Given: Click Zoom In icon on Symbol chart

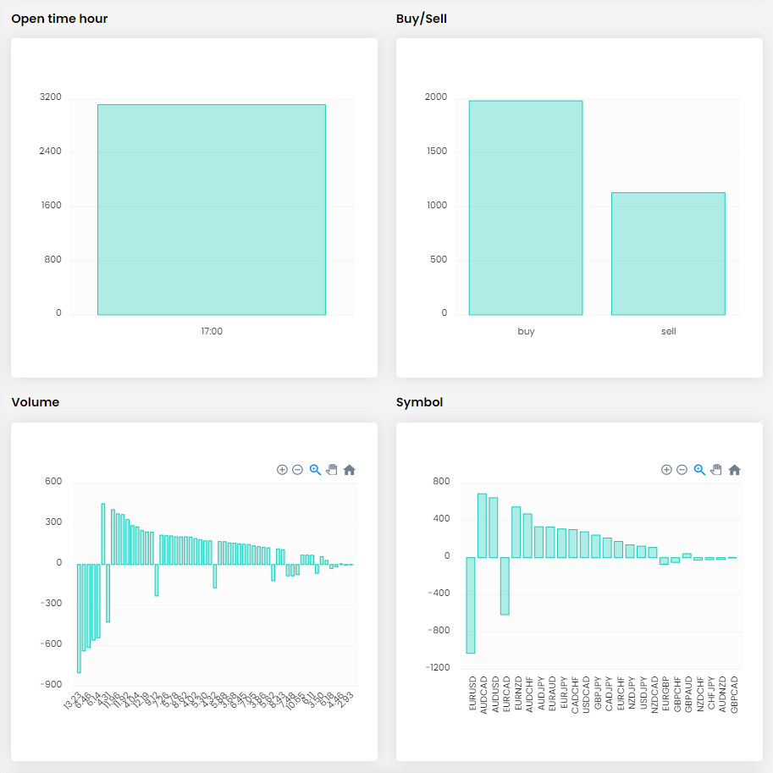Looking at the screenshot, I should click(x=666, y=470).
